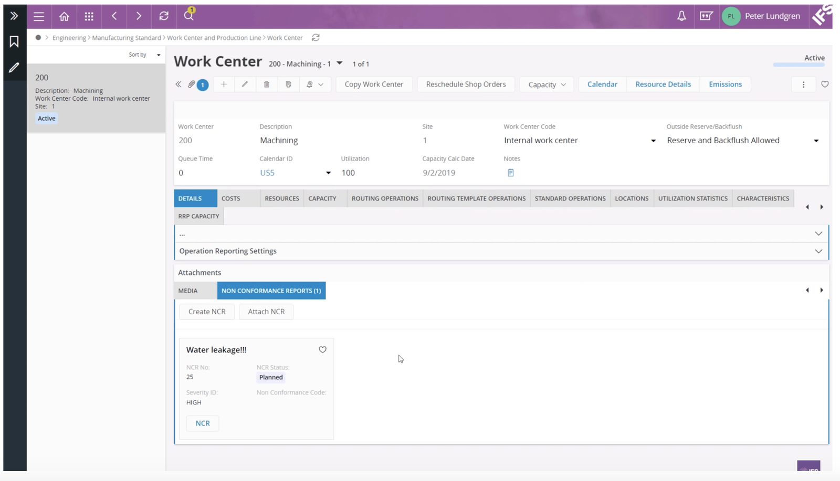
Task: Open the Capacity dropdown button
Action: 547,84
